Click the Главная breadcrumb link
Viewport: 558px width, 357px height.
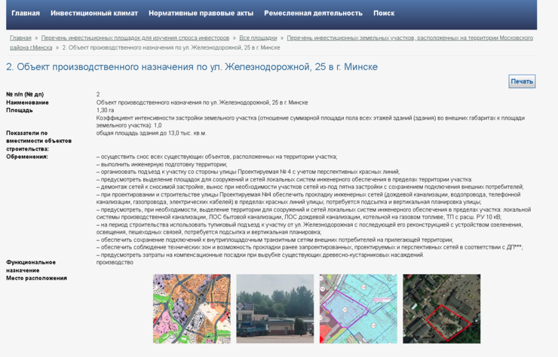pos(20,38)
